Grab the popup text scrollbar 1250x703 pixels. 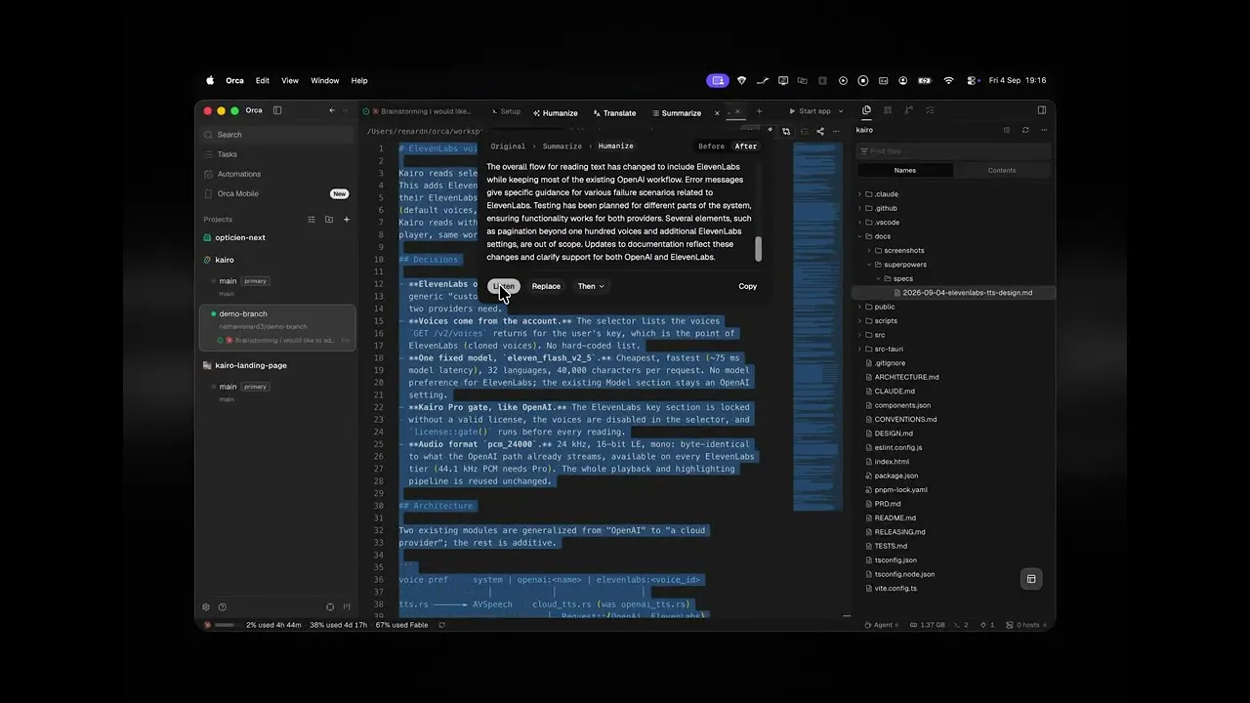click(x=758, y=249)
